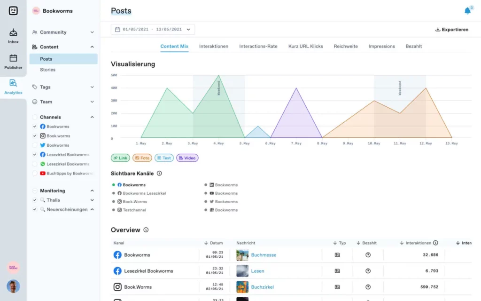Image resolution: width=481 pixels, height=301 pixels.
Task: Click the image type icon in Lesen row
Action: click(337, 271)
